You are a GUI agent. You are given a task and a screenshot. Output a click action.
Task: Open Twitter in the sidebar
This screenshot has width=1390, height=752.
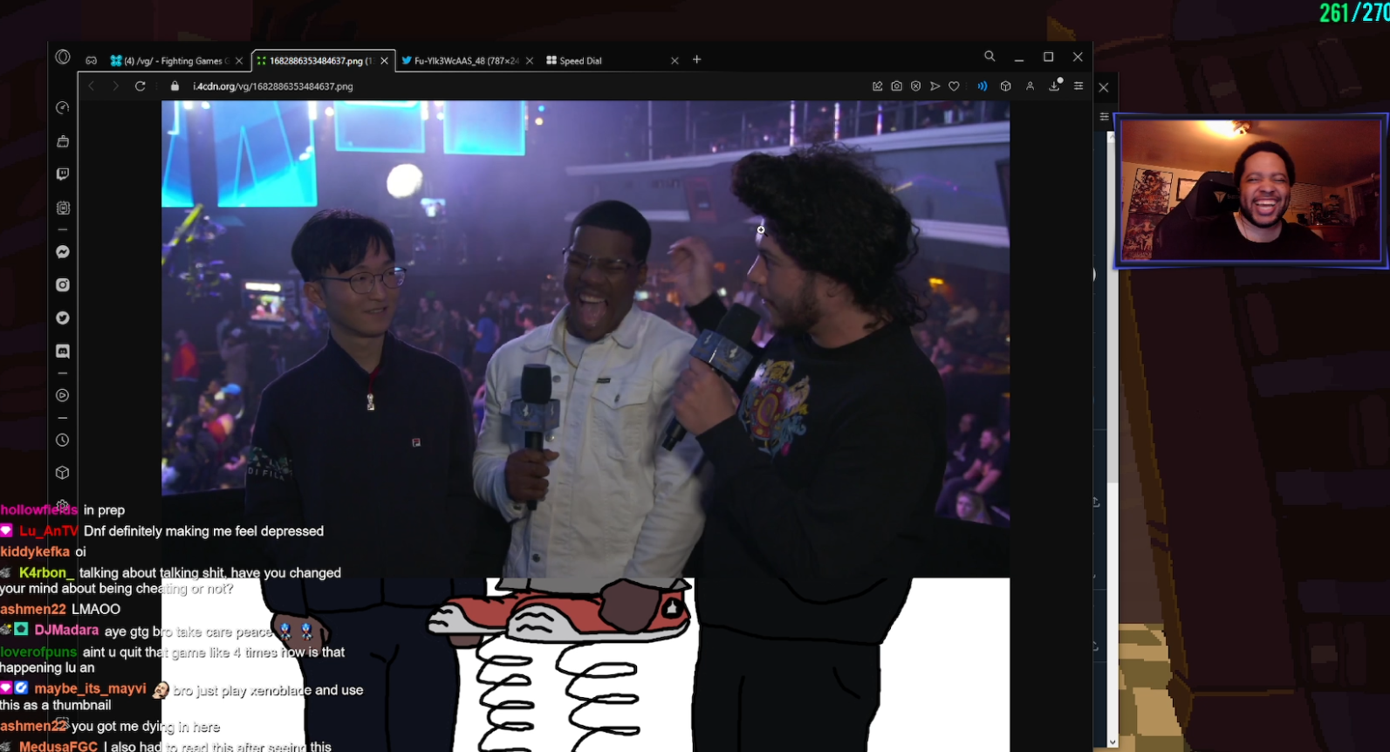click(x=63, y=318)
